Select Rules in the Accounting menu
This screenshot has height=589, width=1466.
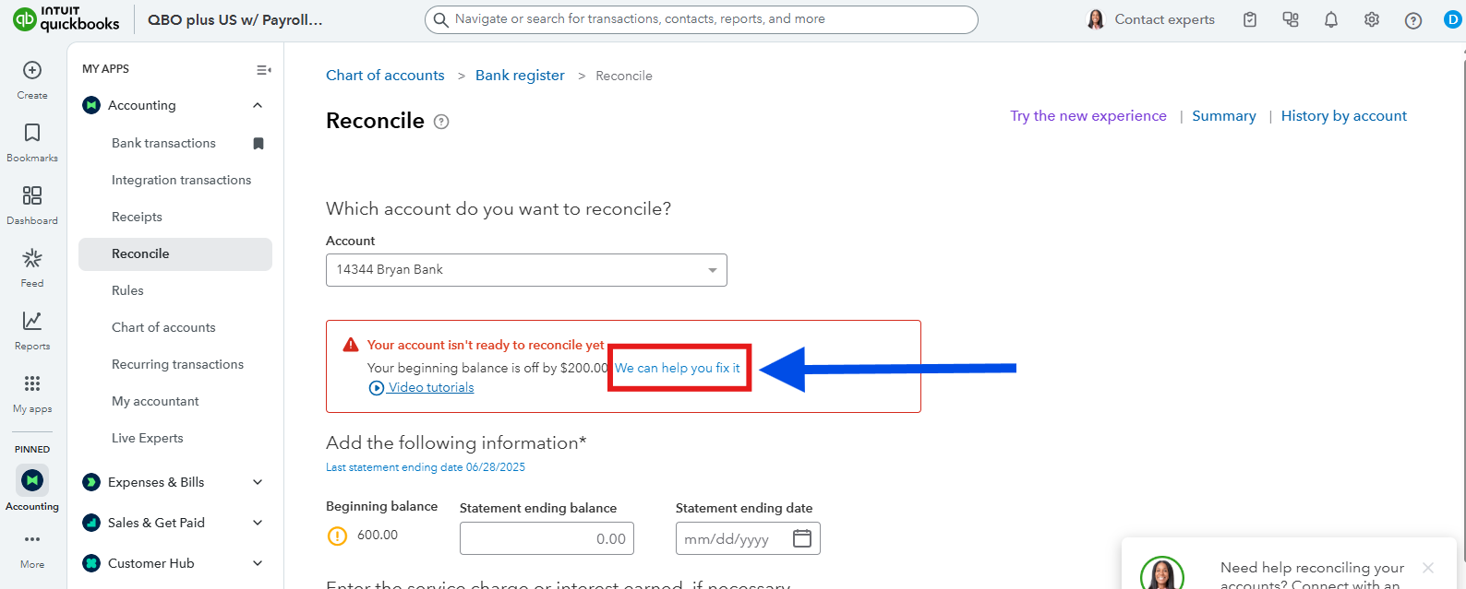coord(127,290)
